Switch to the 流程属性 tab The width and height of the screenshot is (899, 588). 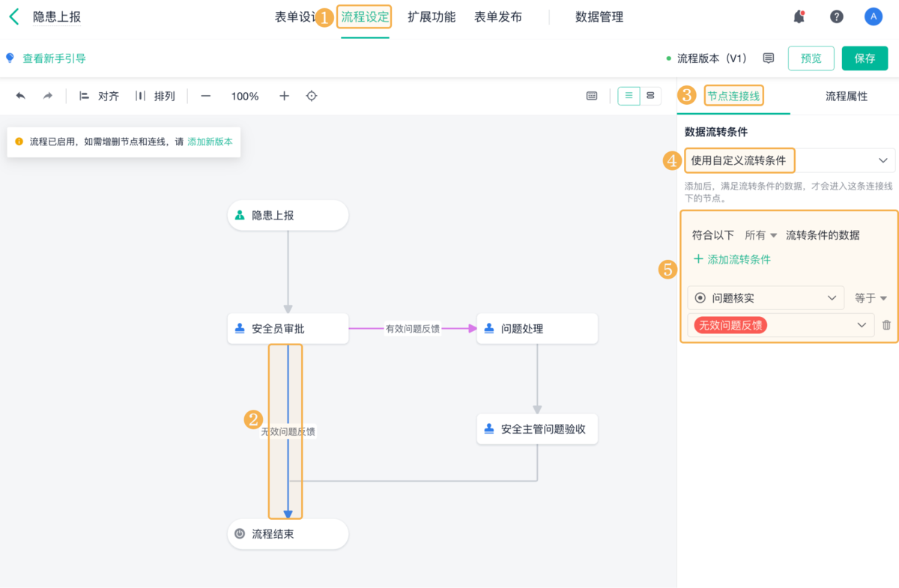[846, 96]
